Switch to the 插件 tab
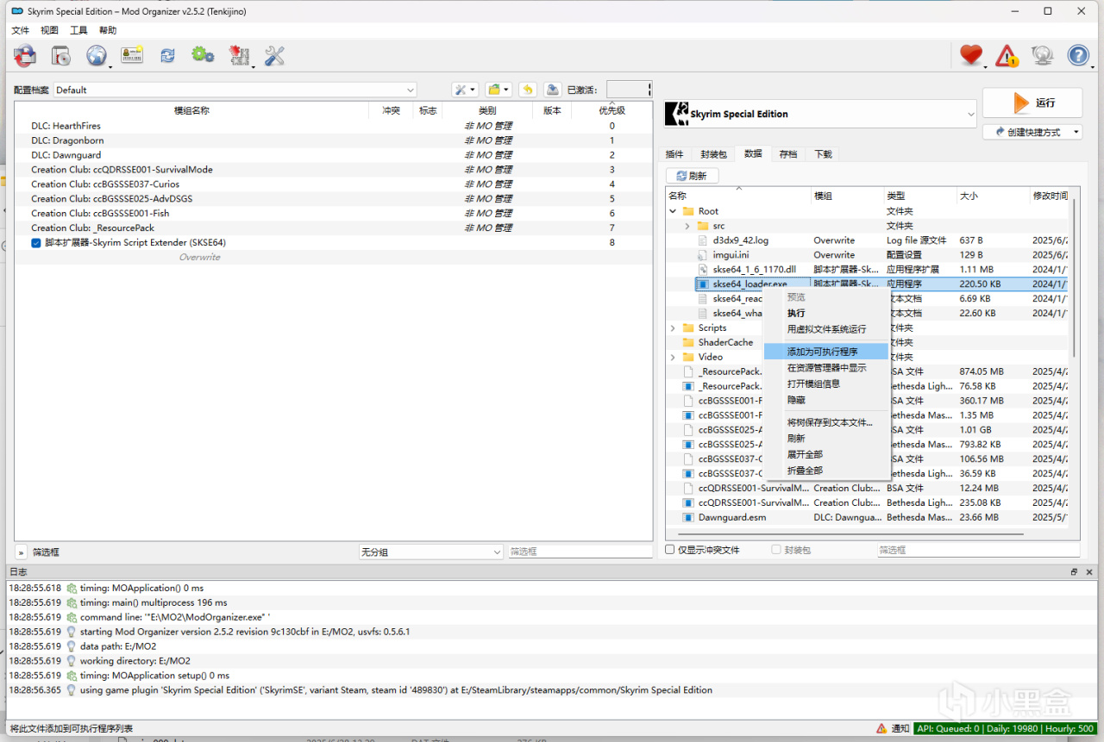Image resolution: width=1104 pixels, height=742 pixels. pos(674,154)
